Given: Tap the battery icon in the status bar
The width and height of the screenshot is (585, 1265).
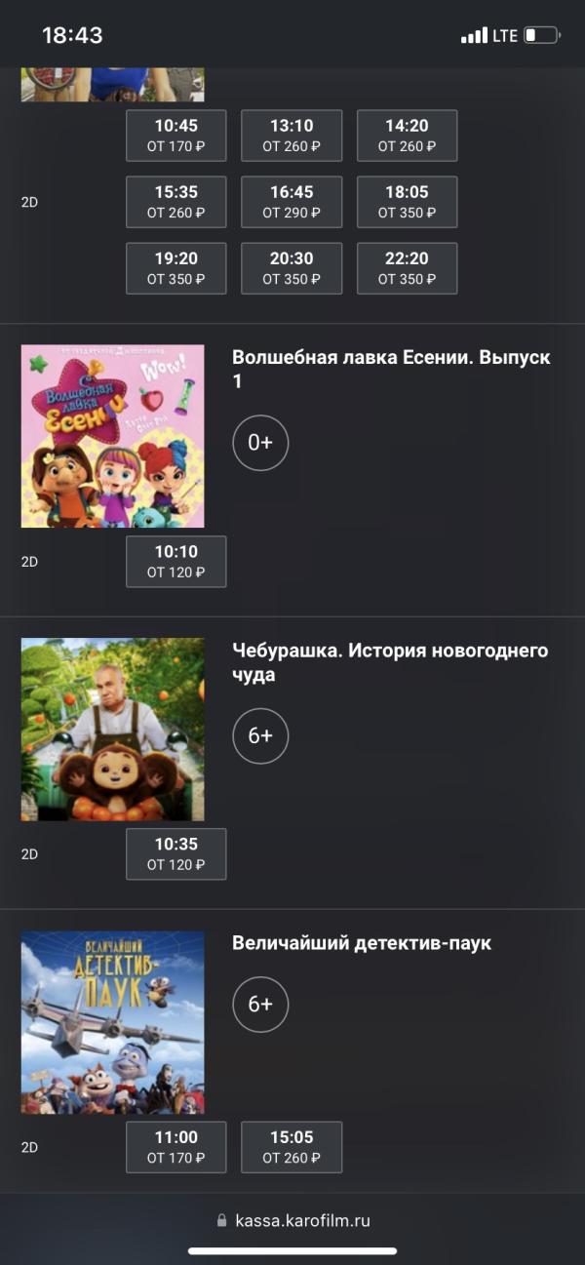Looking at the screenshot, I should (542, 35).
